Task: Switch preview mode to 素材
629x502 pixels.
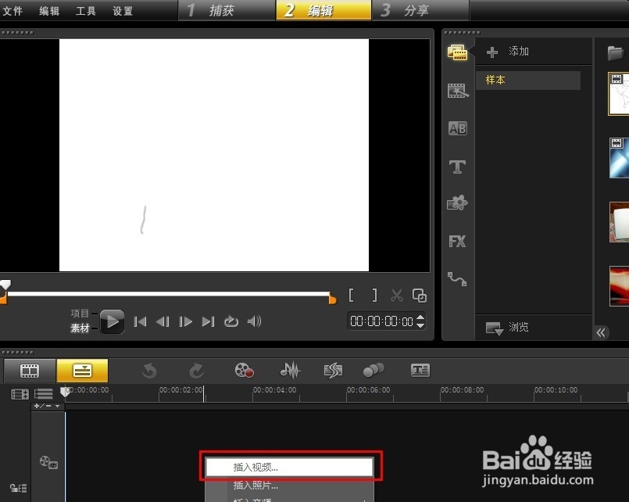Action: pyautogui.click(x=80, y=328)
